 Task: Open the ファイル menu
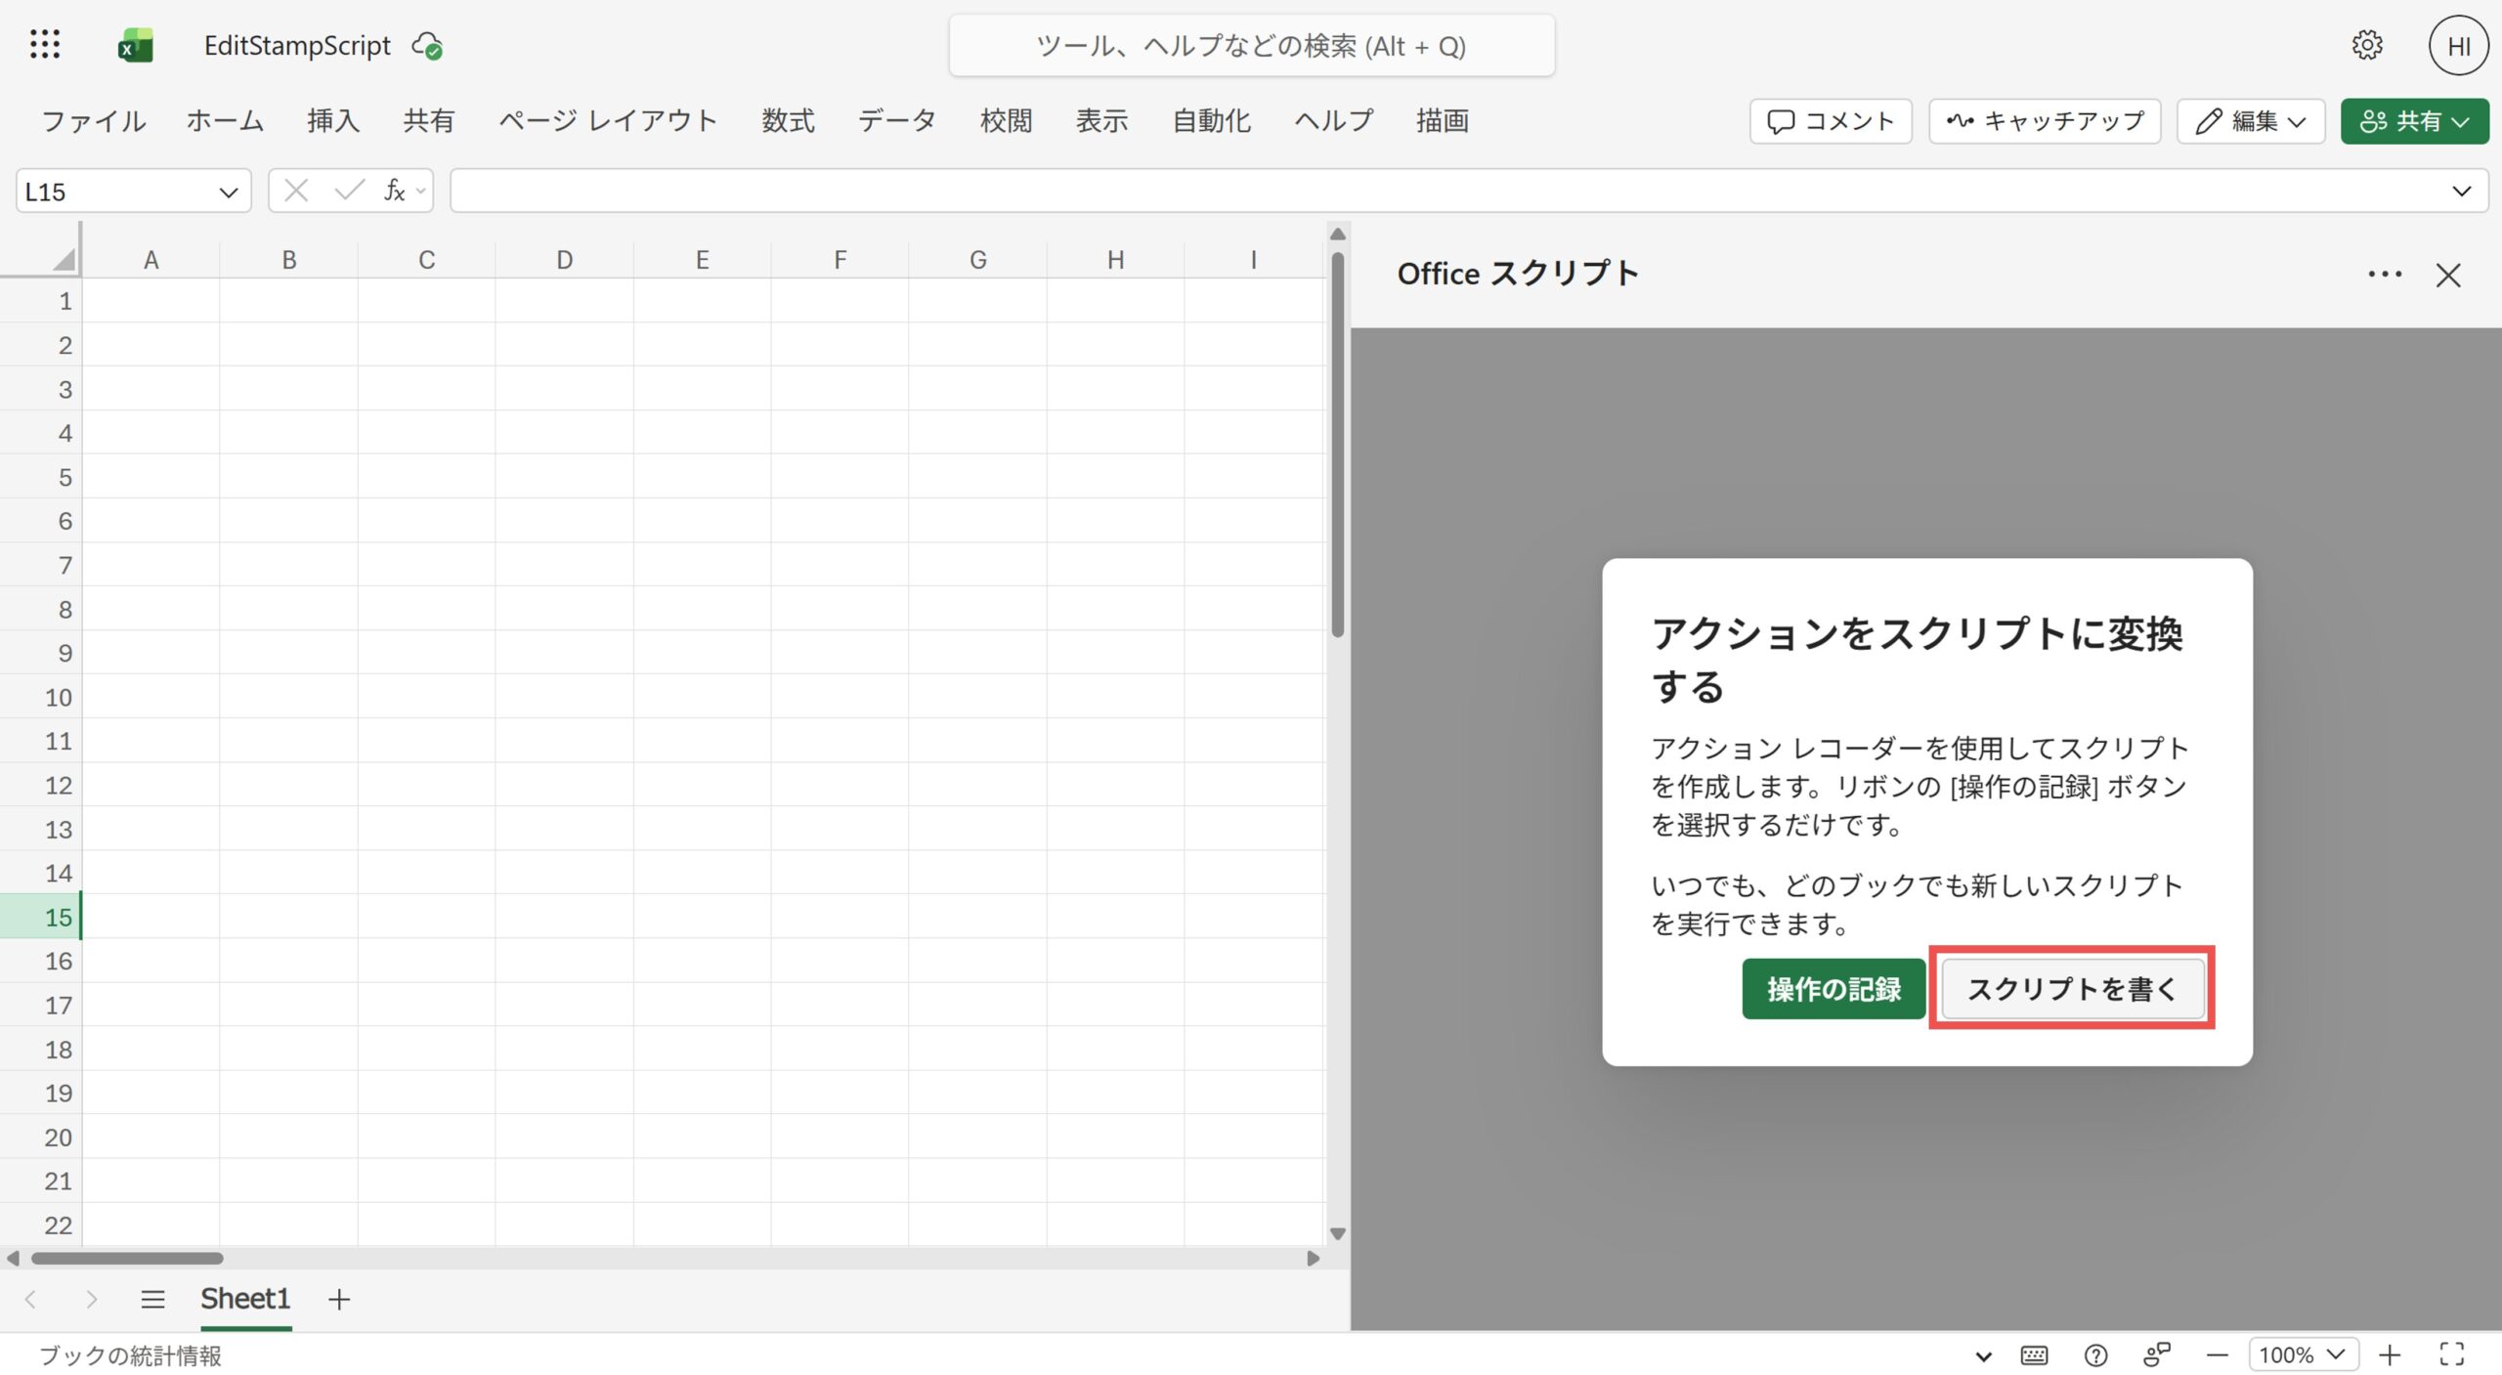point(91,121)
